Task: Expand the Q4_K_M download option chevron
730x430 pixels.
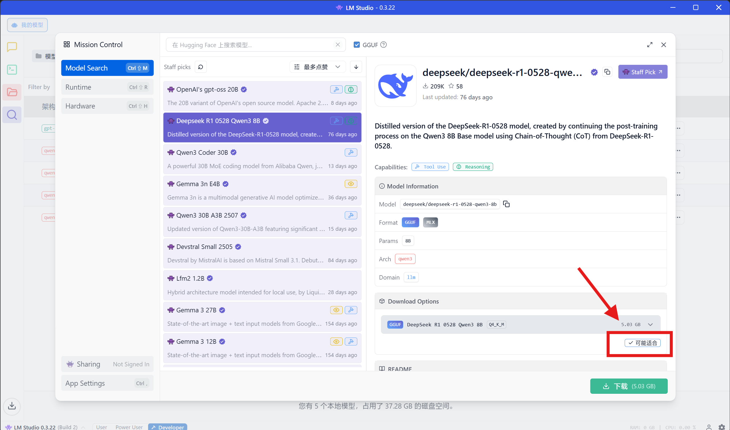Action: click(650, 325)
